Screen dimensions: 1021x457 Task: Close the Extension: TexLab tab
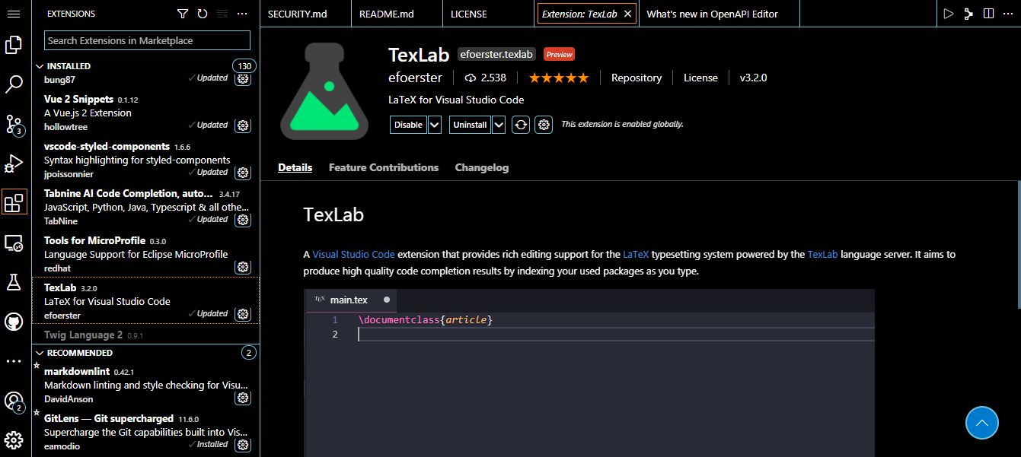[x=627, y=14]
